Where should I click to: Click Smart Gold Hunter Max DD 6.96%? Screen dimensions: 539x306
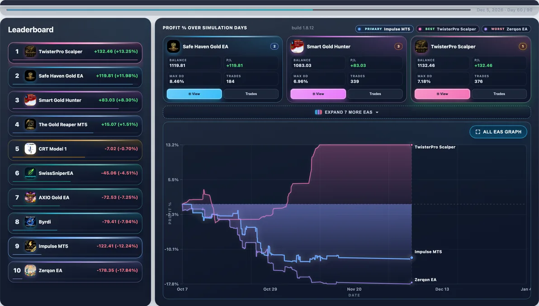click(x=301, y=81)
